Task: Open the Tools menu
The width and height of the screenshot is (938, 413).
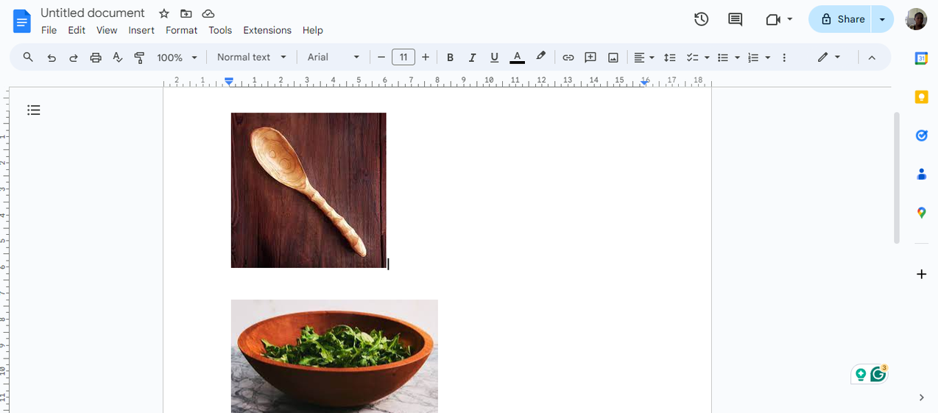Action: tap(220, 30)
